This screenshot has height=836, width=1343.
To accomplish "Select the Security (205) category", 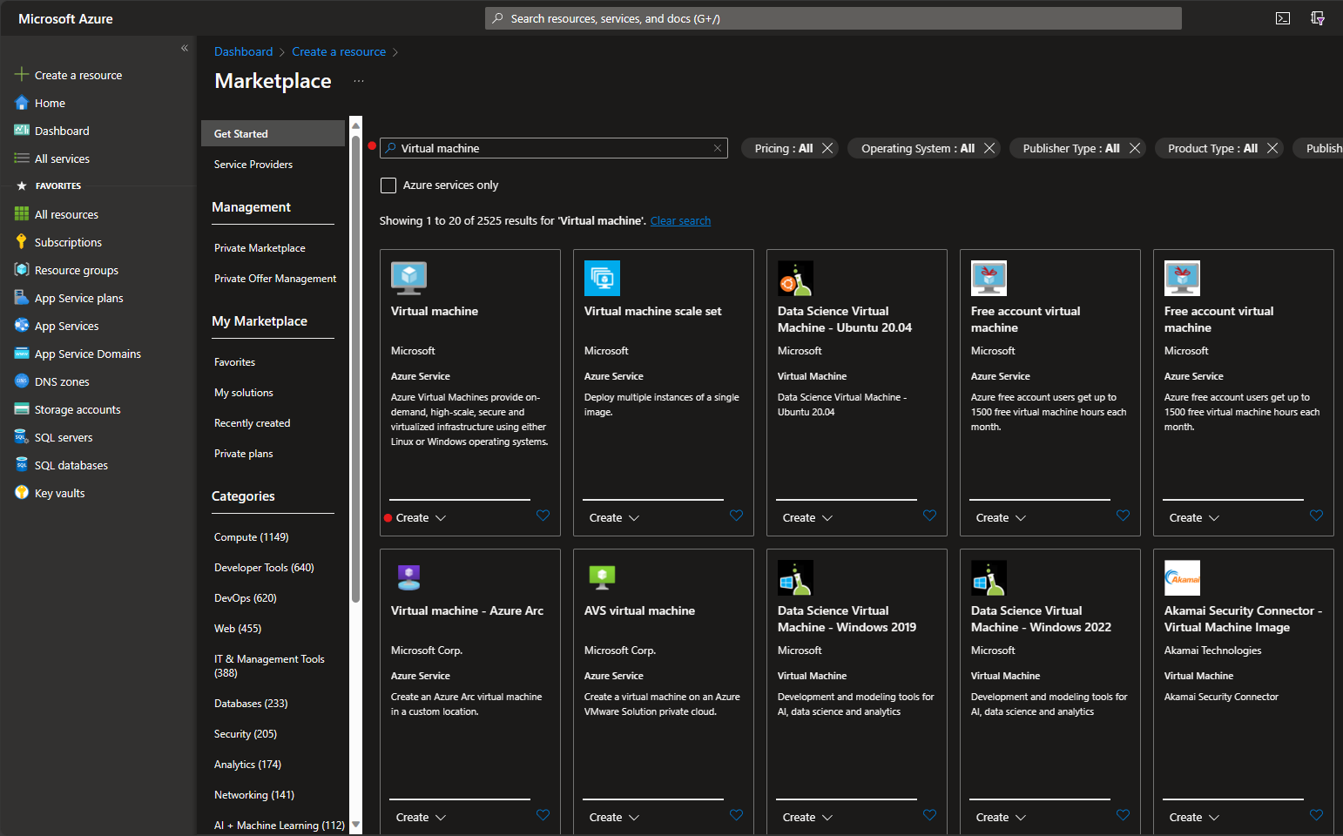I will coord(246,734).
